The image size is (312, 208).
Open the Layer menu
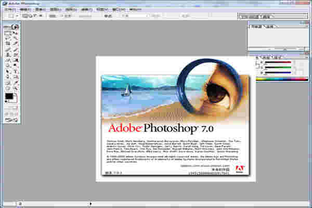click(x=55, y=9)
